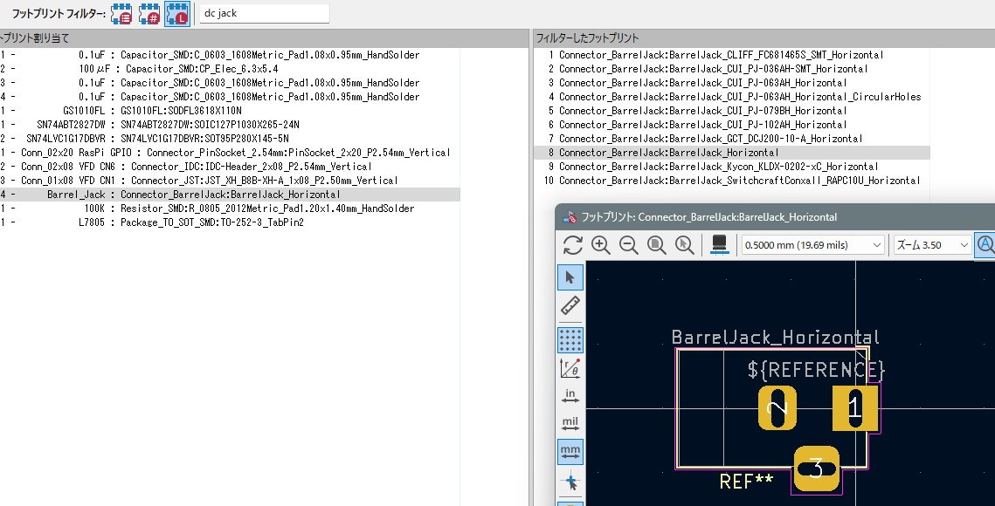This screenshot has height=506, width=995.
Task: Switch units to inches
Action: 570,396
